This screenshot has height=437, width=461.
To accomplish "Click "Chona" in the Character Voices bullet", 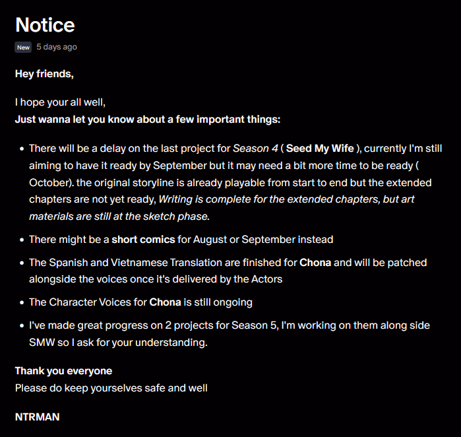I will point(166,302).
